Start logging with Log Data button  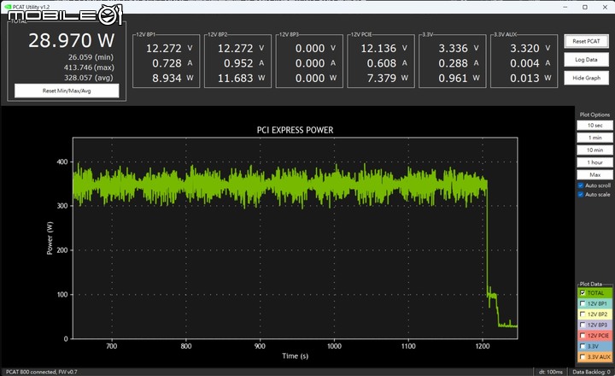[586, 60]
